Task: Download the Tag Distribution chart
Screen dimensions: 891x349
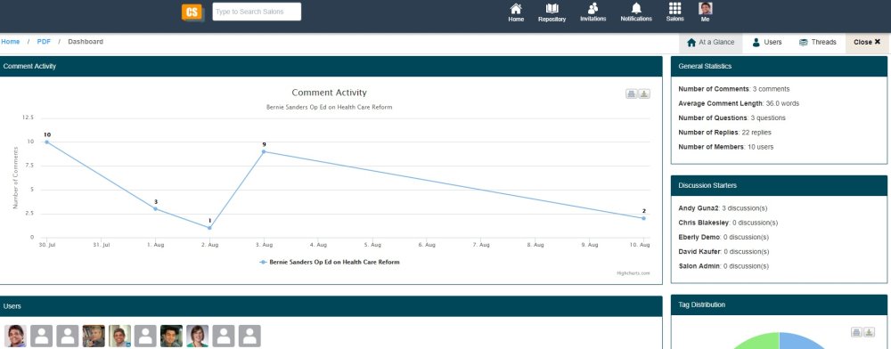Action: (869, 333)
